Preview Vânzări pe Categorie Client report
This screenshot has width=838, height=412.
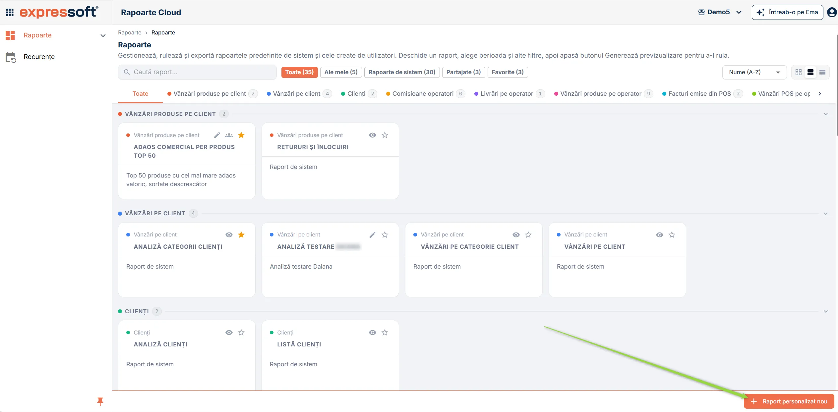516,235
